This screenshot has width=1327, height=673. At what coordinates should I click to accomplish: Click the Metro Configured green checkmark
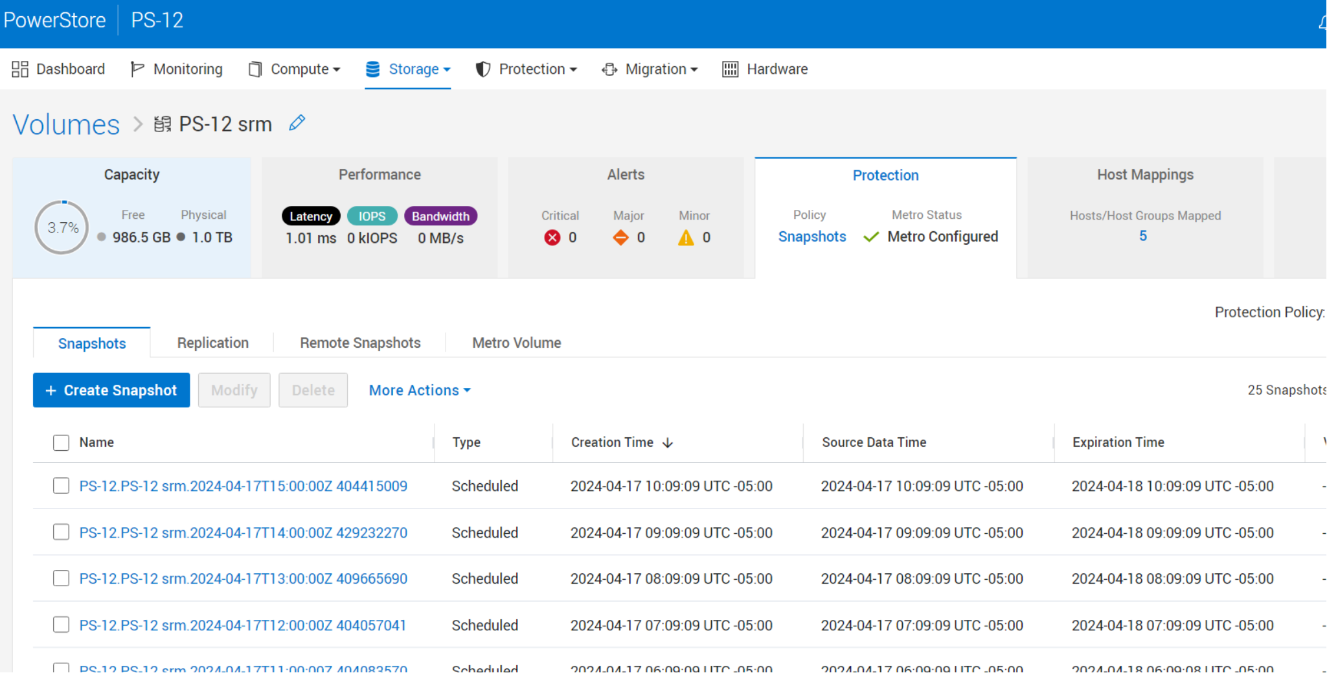871,237
